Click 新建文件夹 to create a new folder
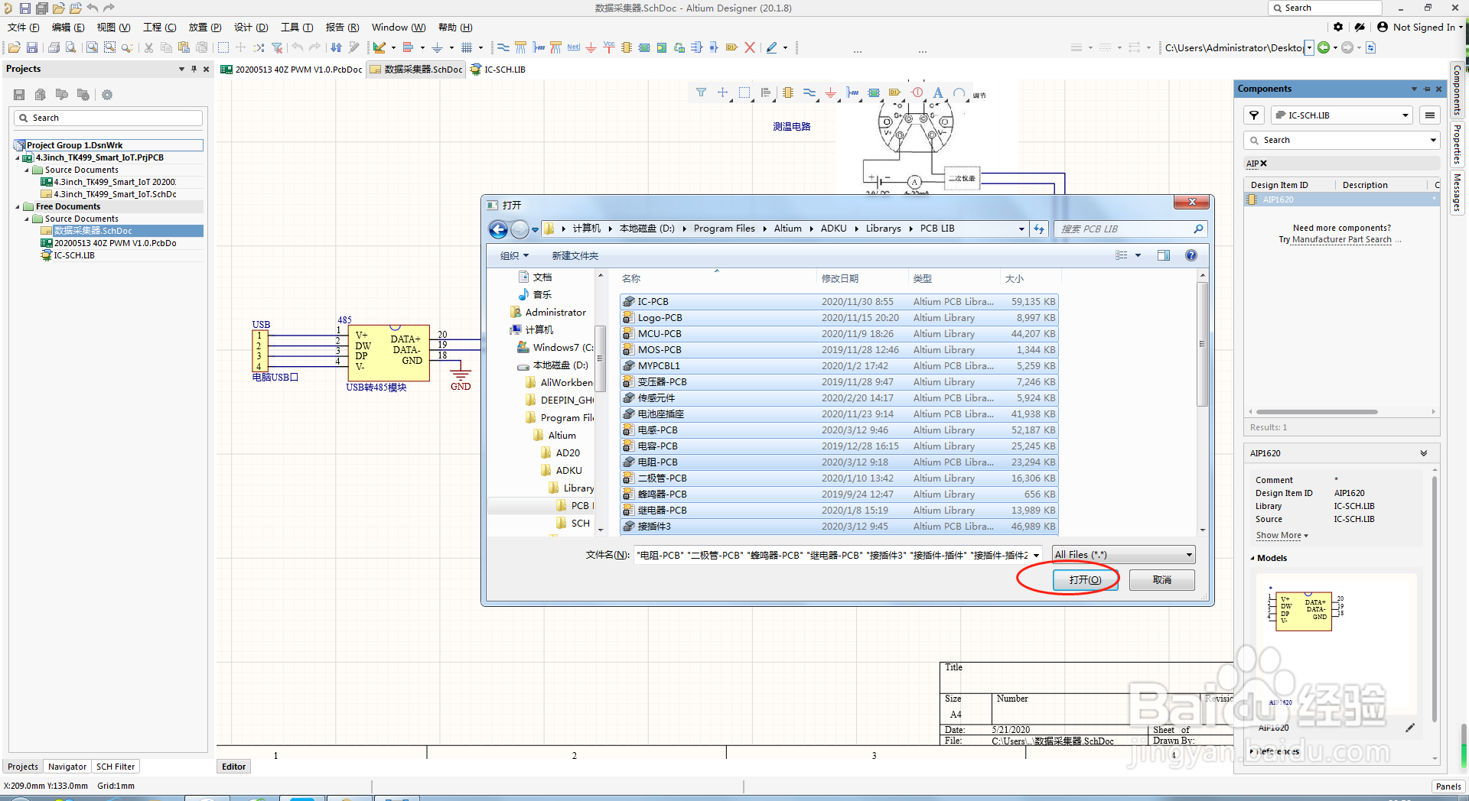The image size is (1469, 801). point(575,256)
